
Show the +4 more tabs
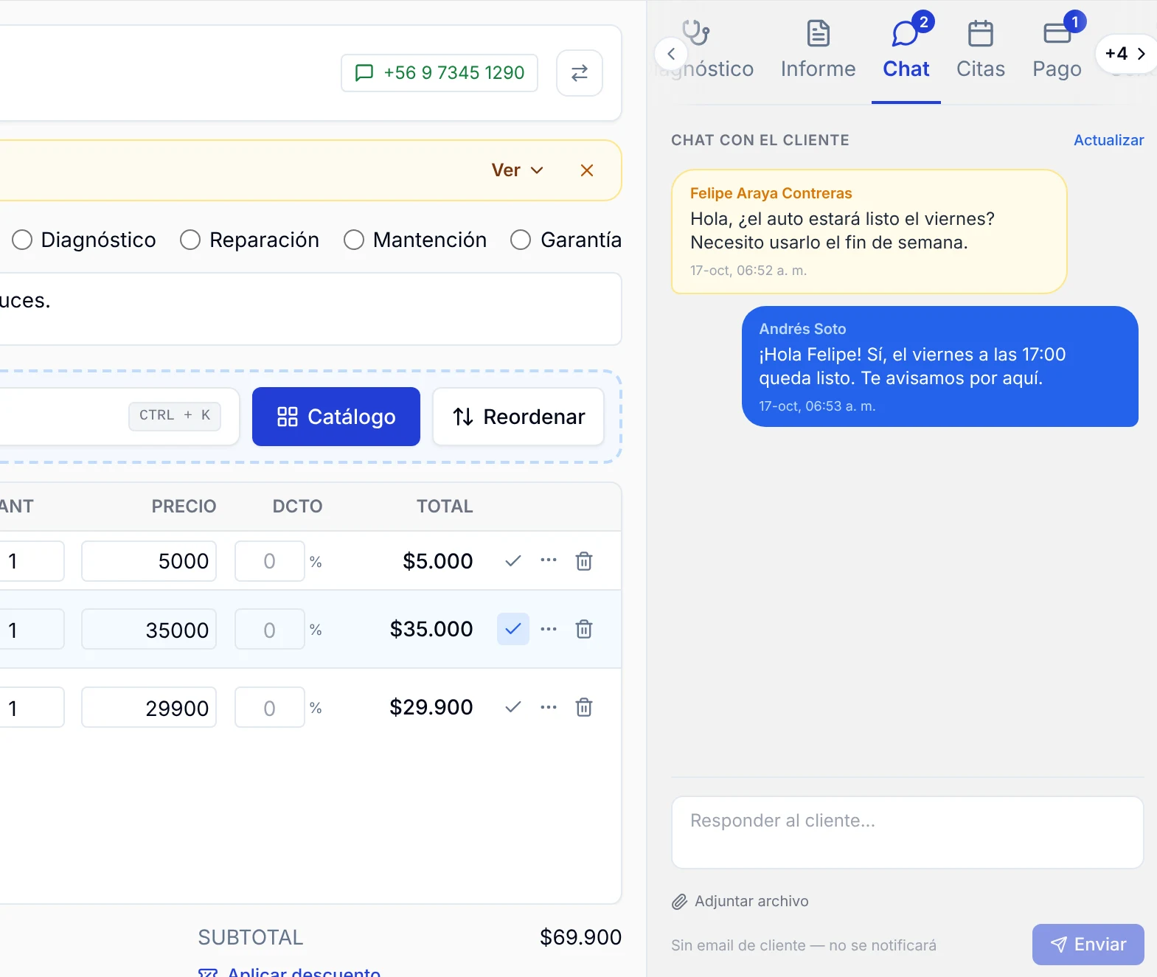(1126, 54)
